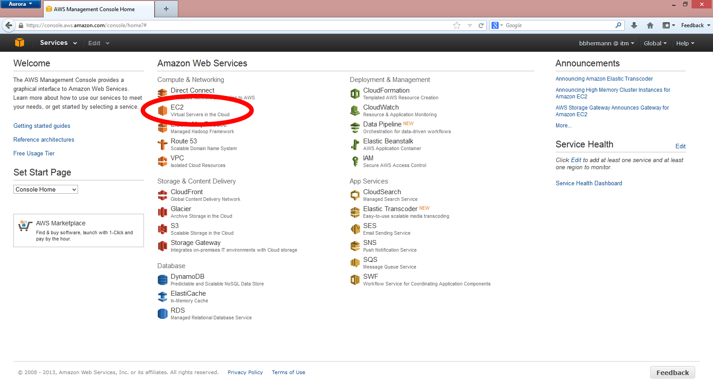This screenshot has height=383, width=713.
Task: Bookmark page with the star icon
Action: pos(457,25)
